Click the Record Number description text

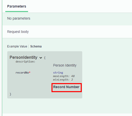(x=66, y=87)
